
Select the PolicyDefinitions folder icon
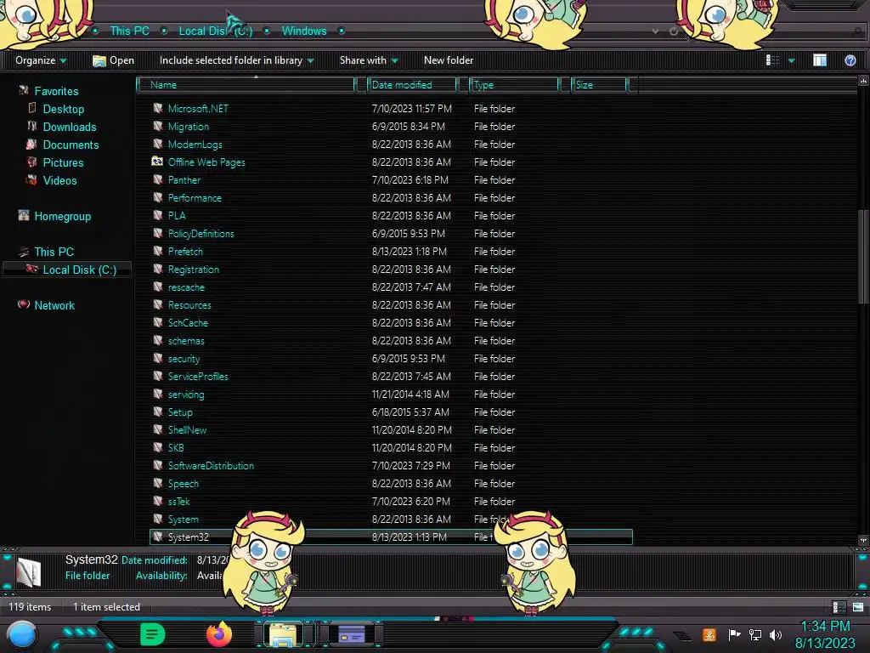click(158, 233)
